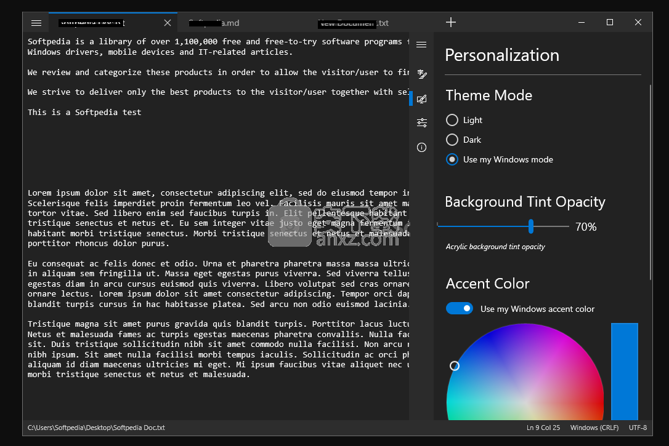This screenshot has width=669, height=446.
Task: Click the Background Tint Opacity slider thumb
Action: click(x=531, y=226)
